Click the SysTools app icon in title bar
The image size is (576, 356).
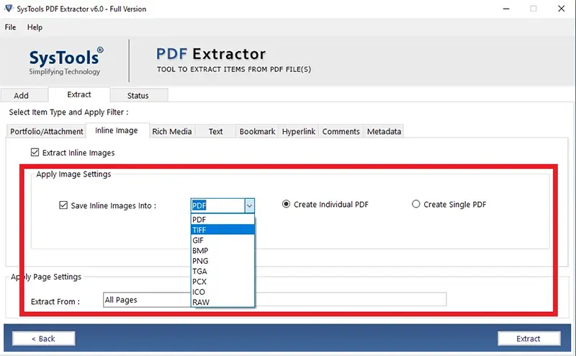coord(8,8)
